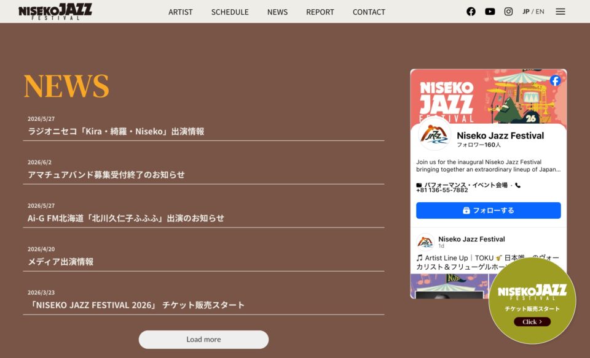Click the Facebook widget cover image
Screen dimensions: 590x358
pyautogui.click(x=489, y=96)
